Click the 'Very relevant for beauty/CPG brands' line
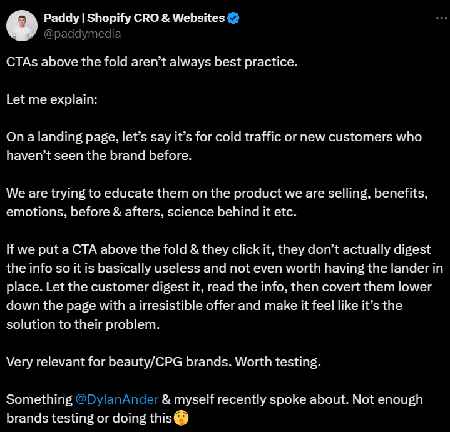Image resolution: width=450 pixels, height=432 pixels. point(163,362)
